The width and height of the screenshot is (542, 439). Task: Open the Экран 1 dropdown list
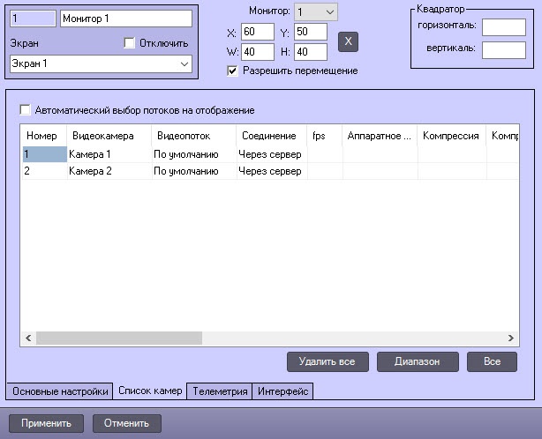(101, 63)
